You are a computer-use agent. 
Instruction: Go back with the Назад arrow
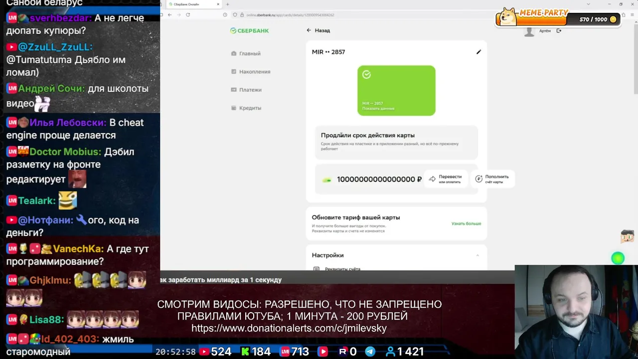(309, 30)
